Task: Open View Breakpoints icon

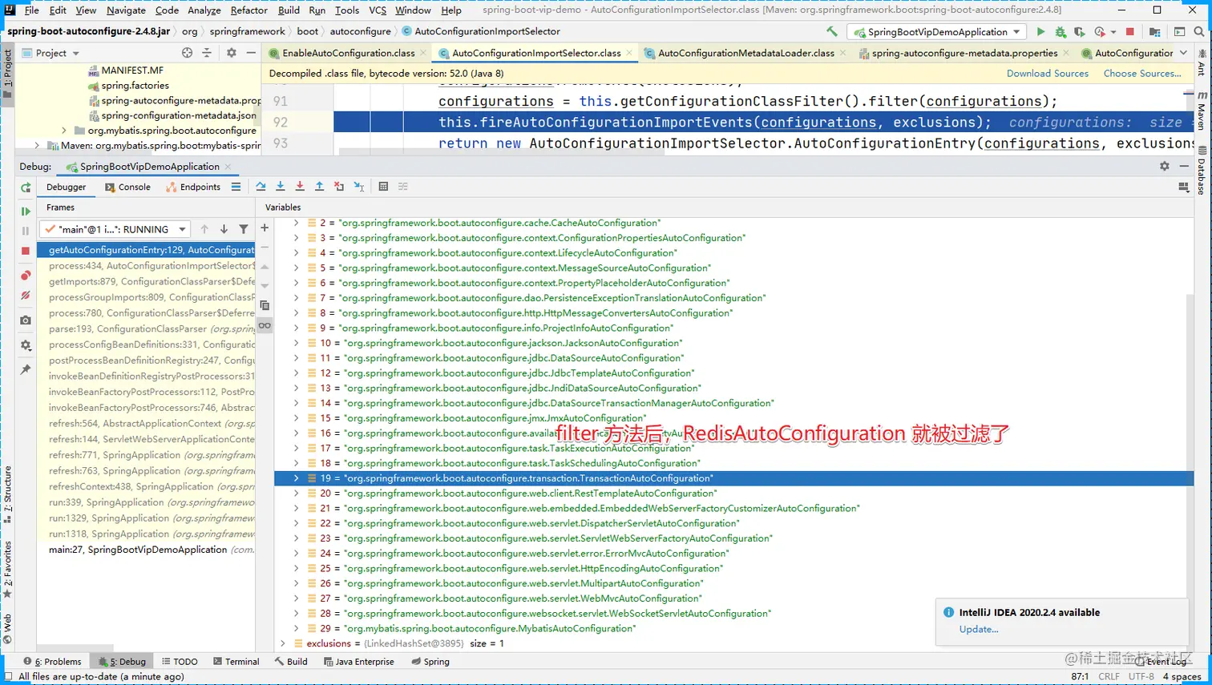Action: click(x=26, y=276)
